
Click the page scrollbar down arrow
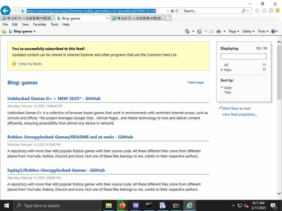279,193
